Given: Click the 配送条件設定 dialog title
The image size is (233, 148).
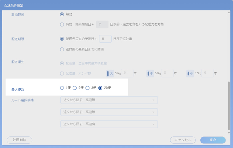Looking at the screenshot, I should pos(14,6).
